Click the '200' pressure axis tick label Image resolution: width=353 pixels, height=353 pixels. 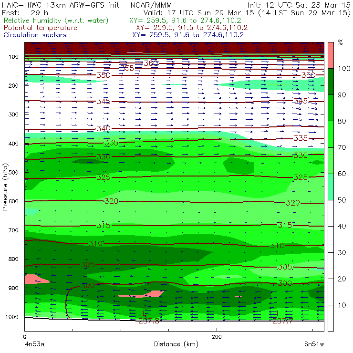point(13,85)
